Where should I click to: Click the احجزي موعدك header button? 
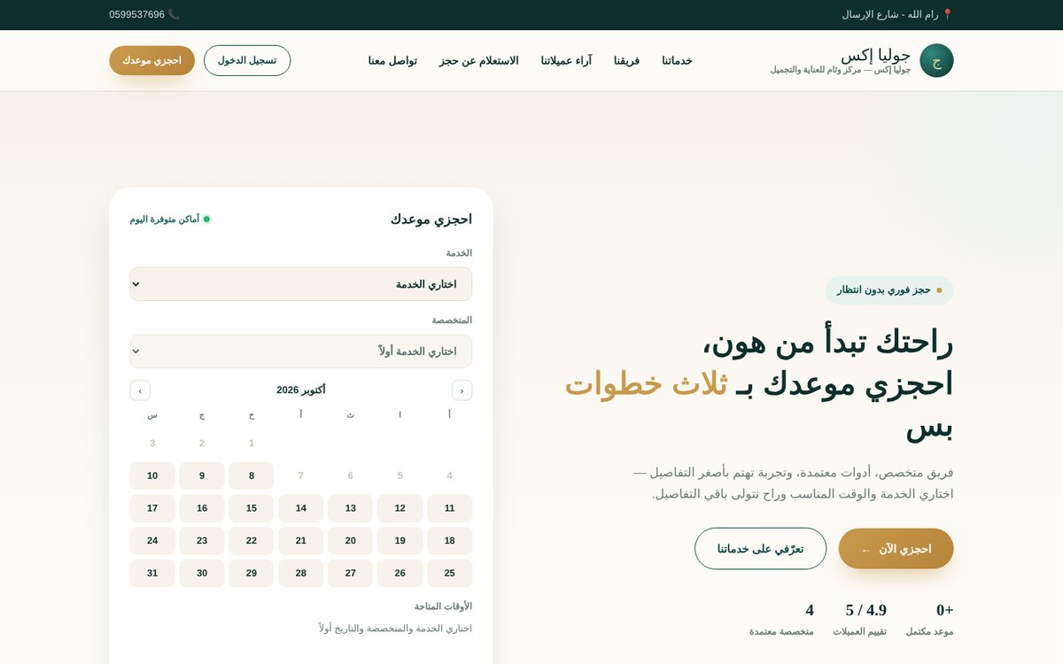point(151,60)
